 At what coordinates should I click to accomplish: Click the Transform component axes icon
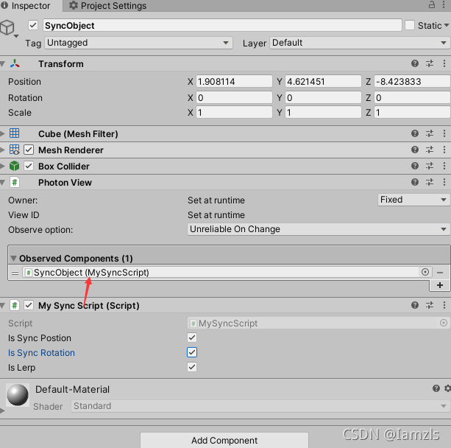coord(15,63)
